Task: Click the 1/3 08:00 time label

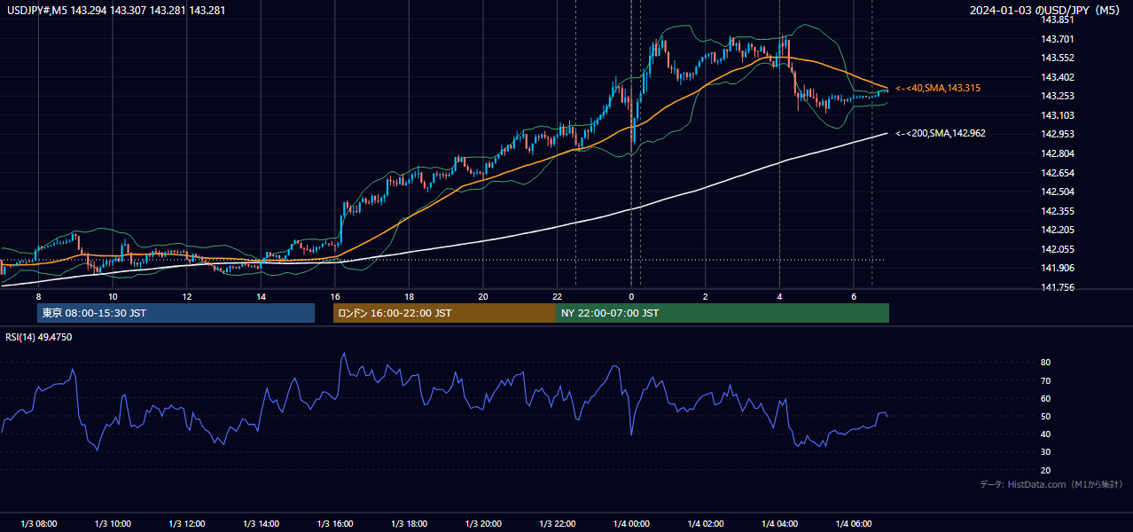Action: [38, 524]
